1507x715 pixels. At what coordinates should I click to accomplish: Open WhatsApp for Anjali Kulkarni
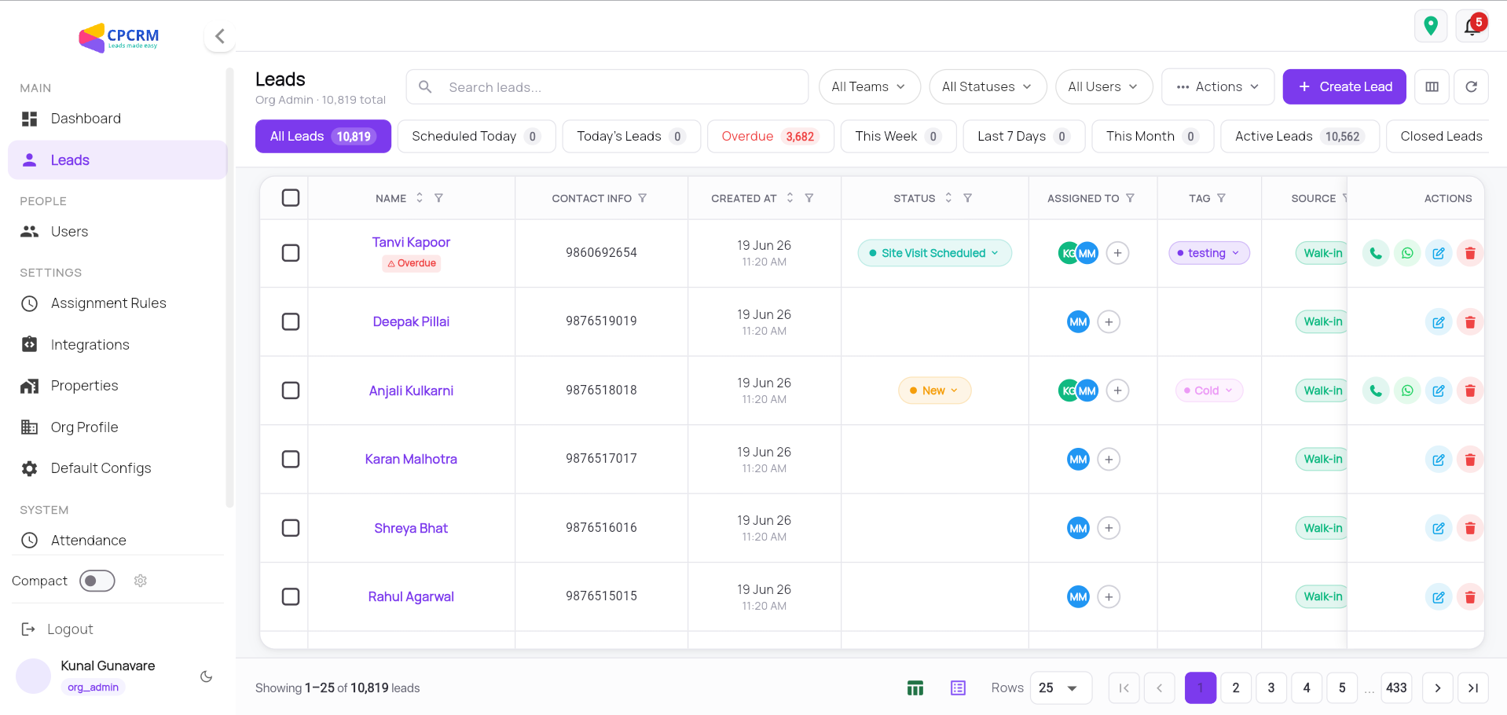1407,390
